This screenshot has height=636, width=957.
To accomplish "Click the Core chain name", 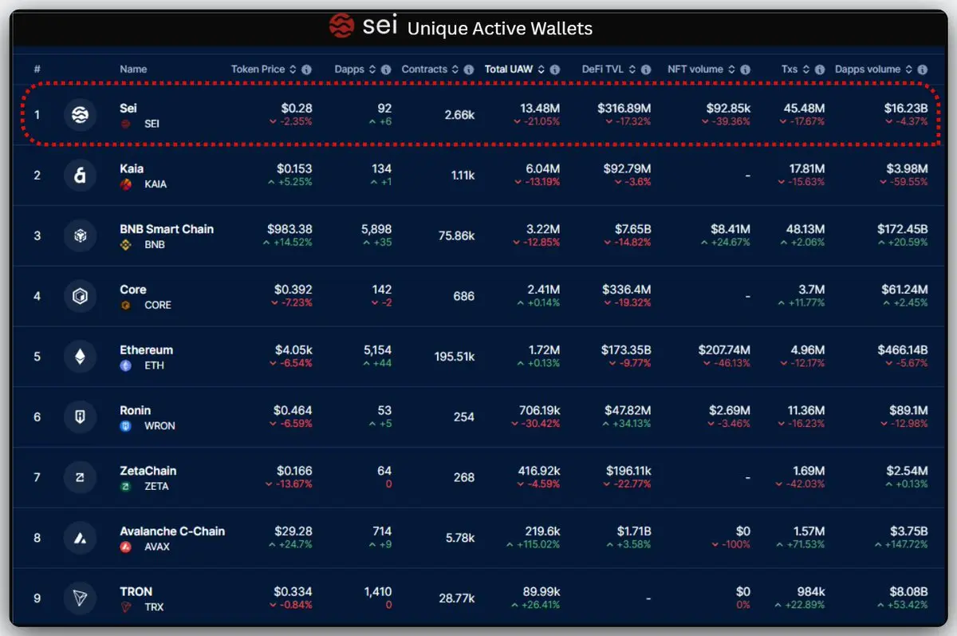I will tap(133, 290).
